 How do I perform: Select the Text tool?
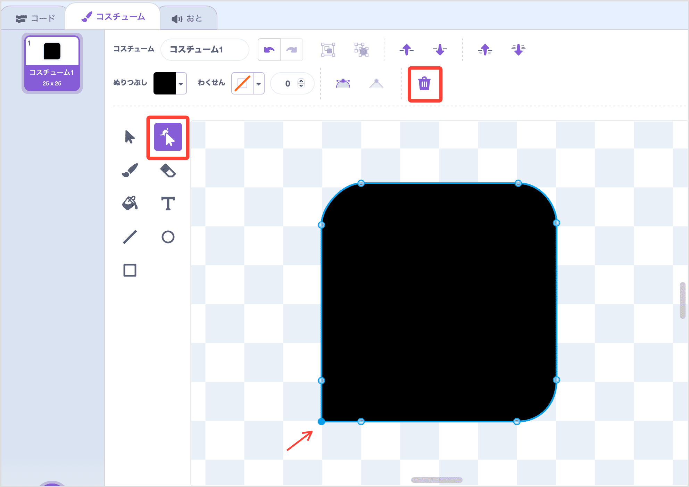click(x=168, y=203)
